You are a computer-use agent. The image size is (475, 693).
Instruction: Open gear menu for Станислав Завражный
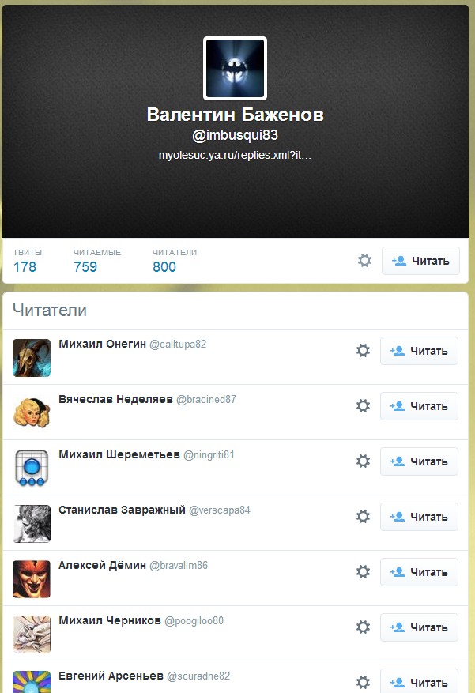point(364,517)
